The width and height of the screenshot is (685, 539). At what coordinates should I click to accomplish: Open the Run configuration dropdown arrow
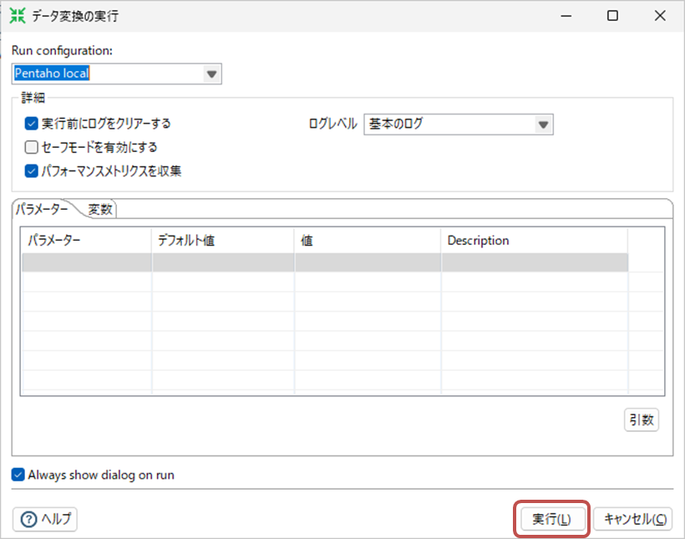211,74
